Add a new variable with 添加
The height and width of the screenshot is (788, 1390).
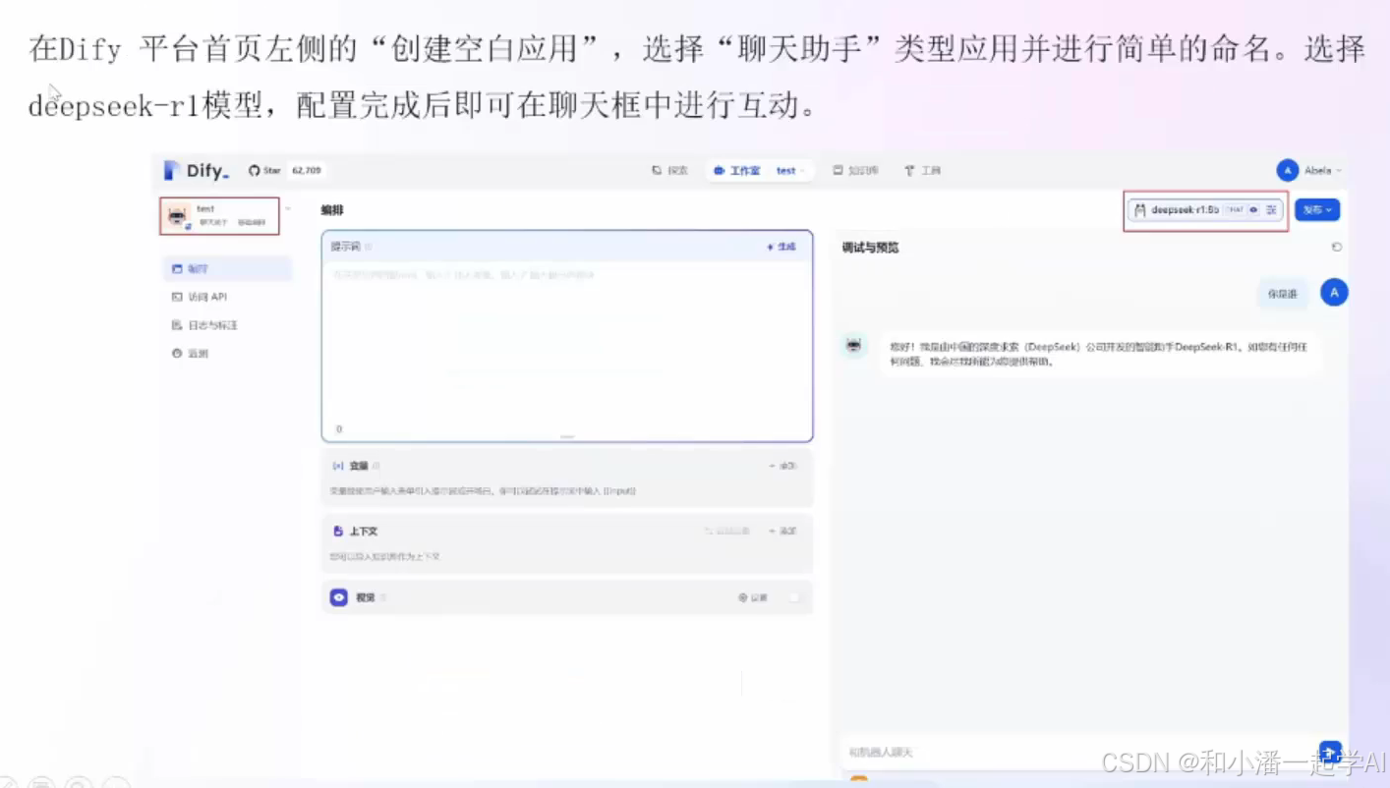(782, 466)
